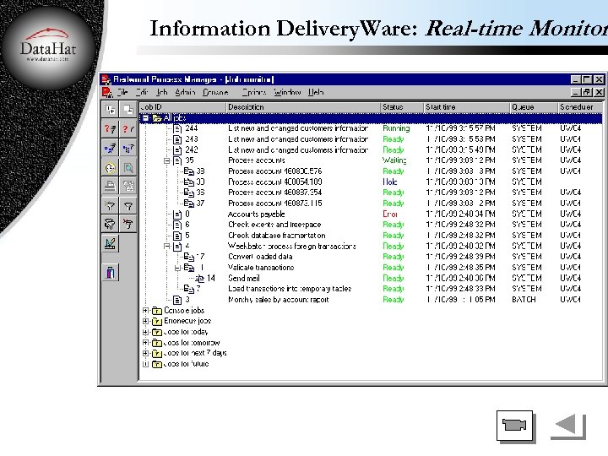This screenshot has width=608, height=456.
Task: Sort by the Scheduler column header
Action: 580,107
